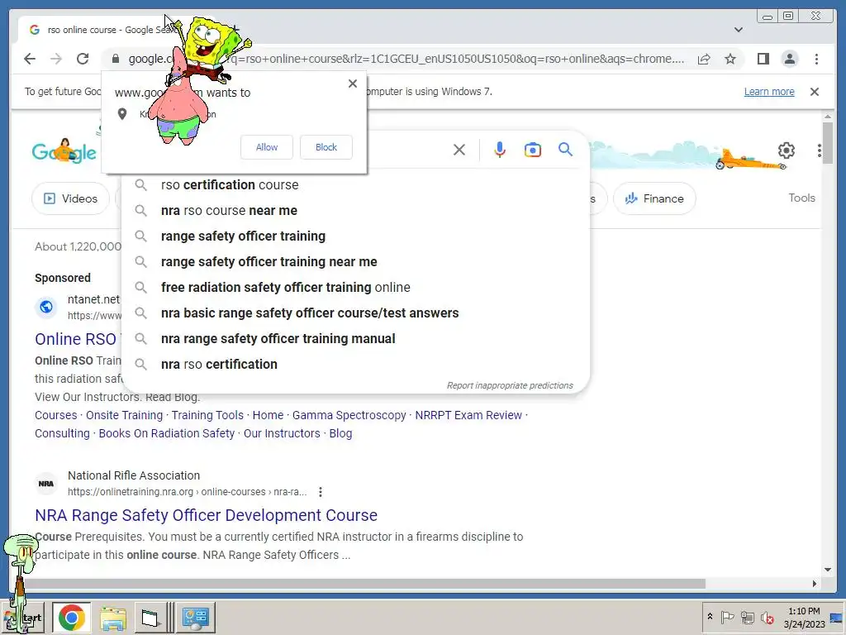Open muted volume tray icon
Viewport: 846px width, 635px height.
[767, 617]
